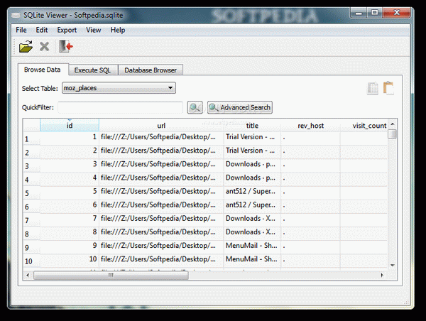Select row header 7
This screenshot has height=321, width=426.
(x=31, y=220)
